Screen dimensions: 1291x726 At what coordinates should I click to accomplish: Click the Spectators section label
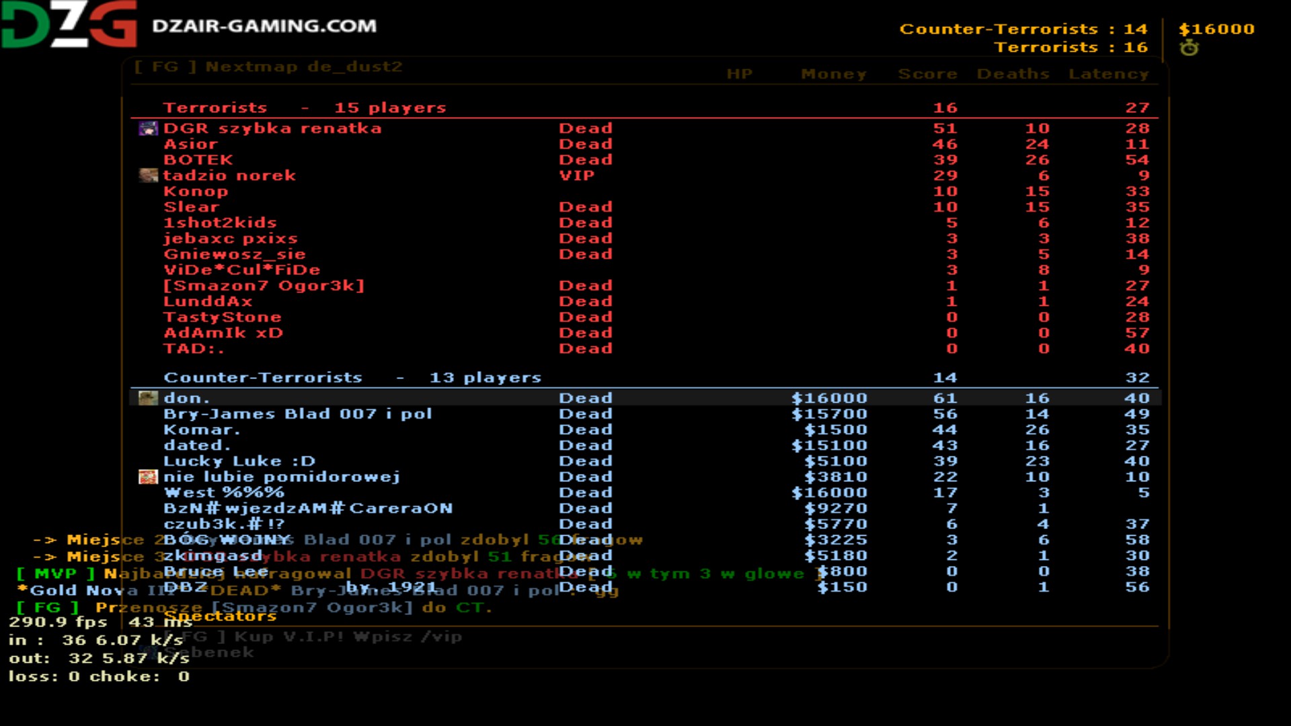[x=220, y=616]
